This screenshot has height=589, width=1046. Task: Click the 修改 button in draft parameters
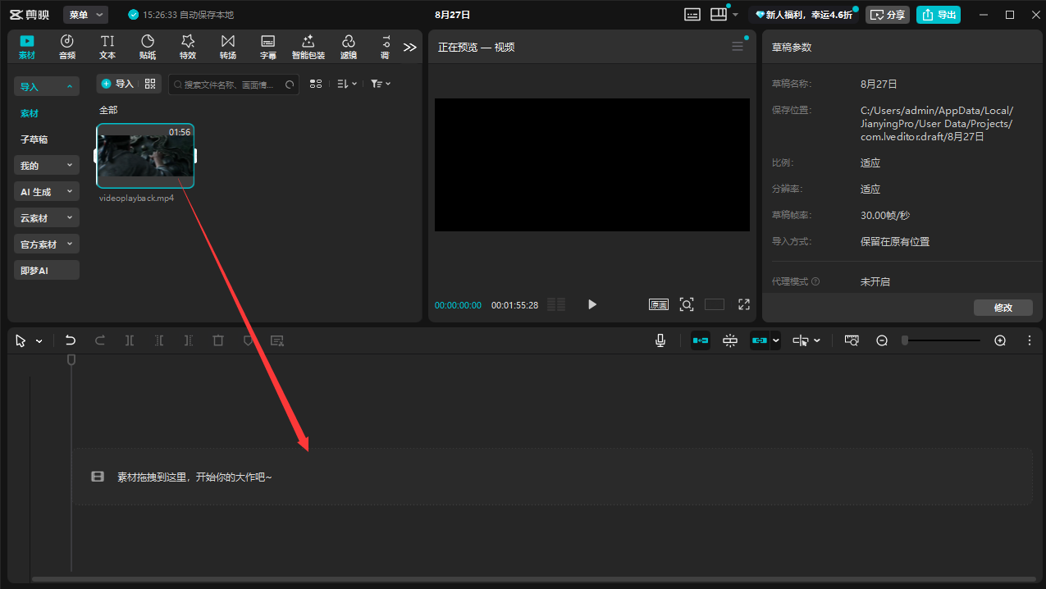tap(1003, 308)
